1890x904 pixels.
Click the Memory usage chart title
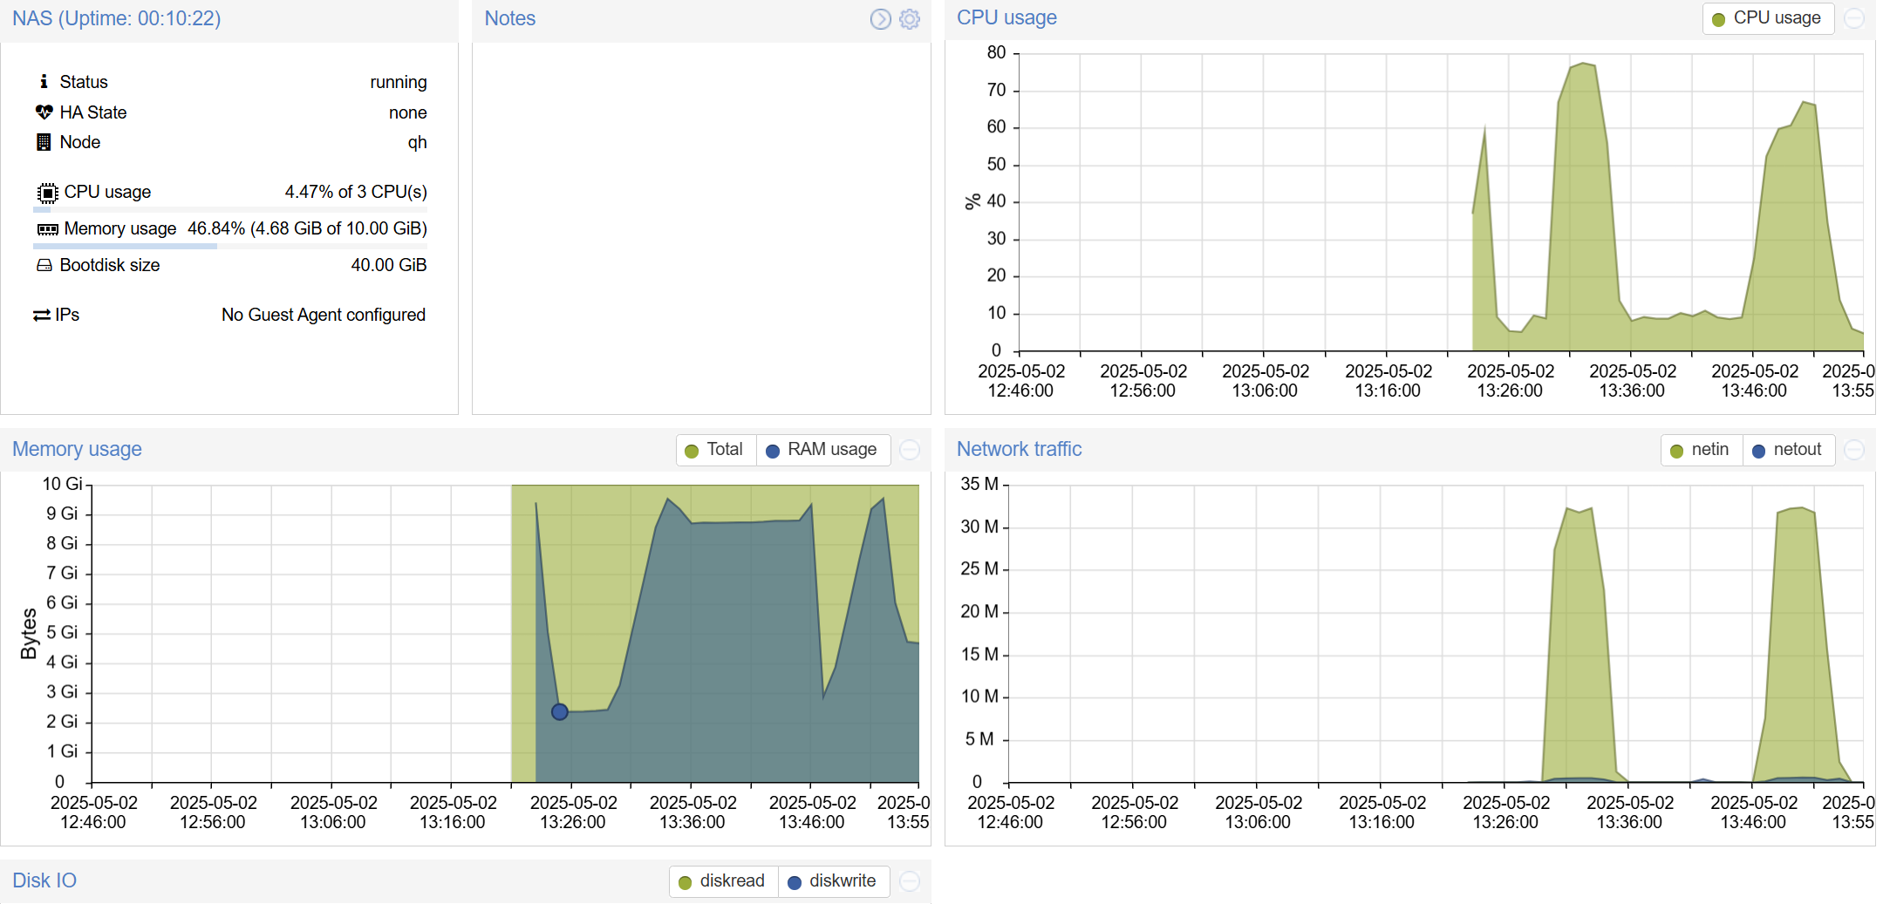pos(77,449)
